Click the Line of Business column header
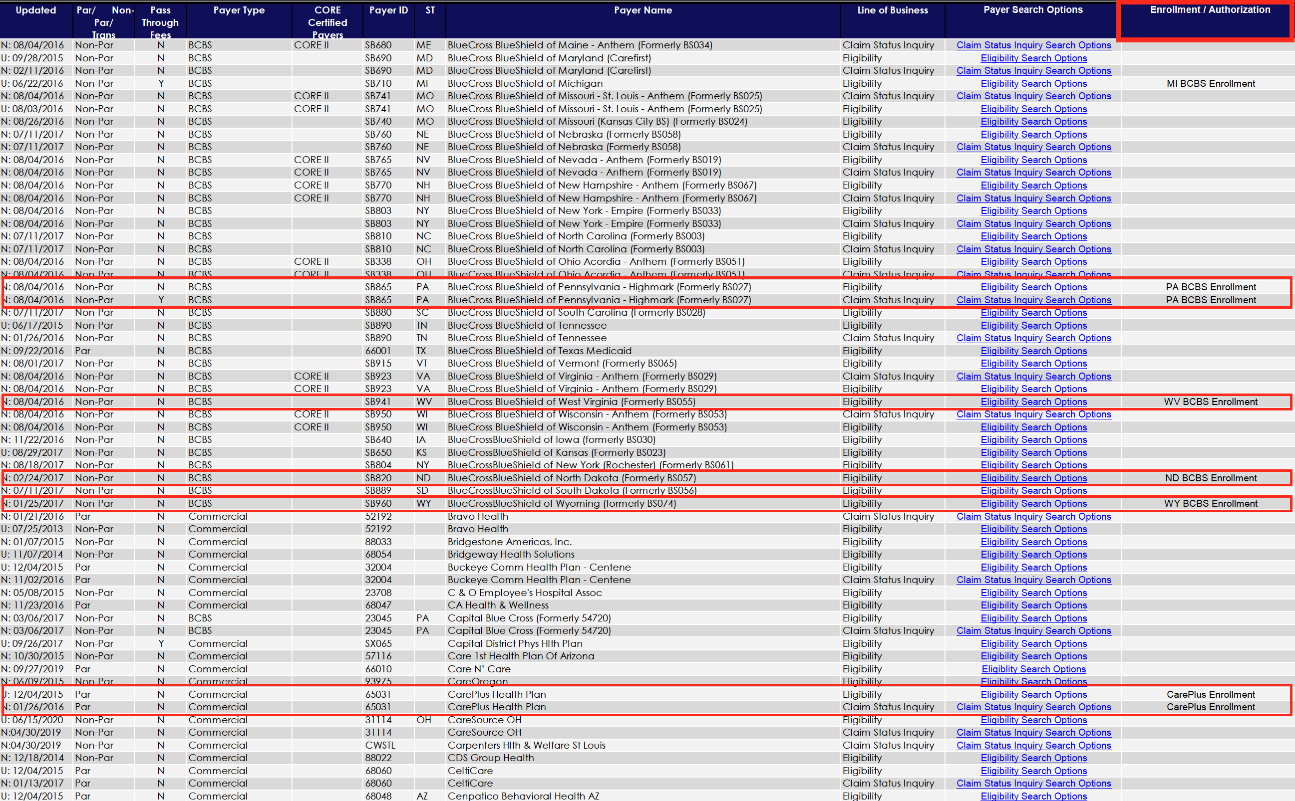 pyautogui.click(x=892, y=10)
